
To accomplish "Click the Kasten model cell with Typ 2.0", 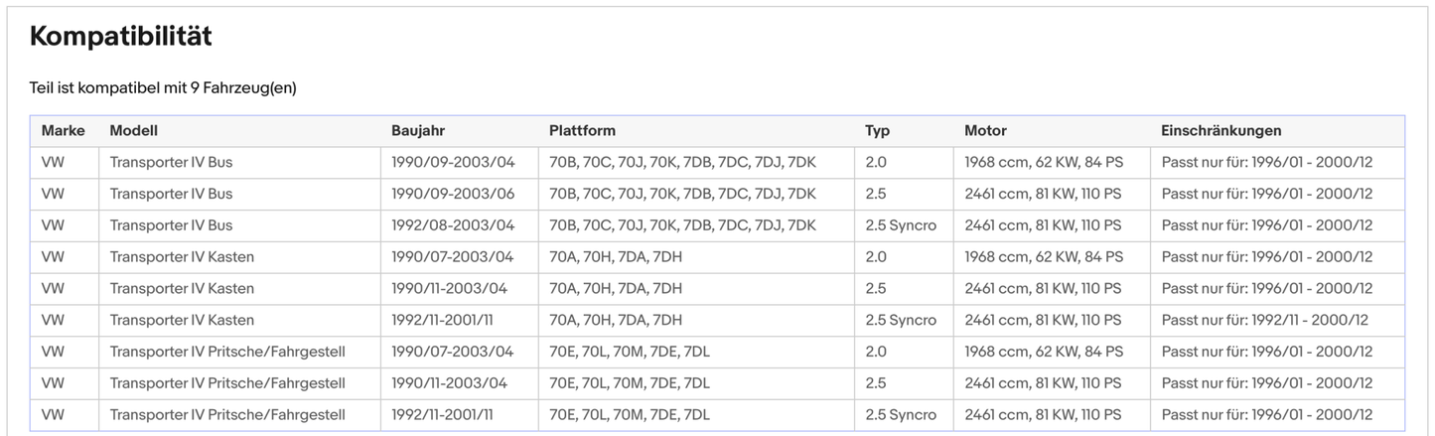I will point(182,257).
